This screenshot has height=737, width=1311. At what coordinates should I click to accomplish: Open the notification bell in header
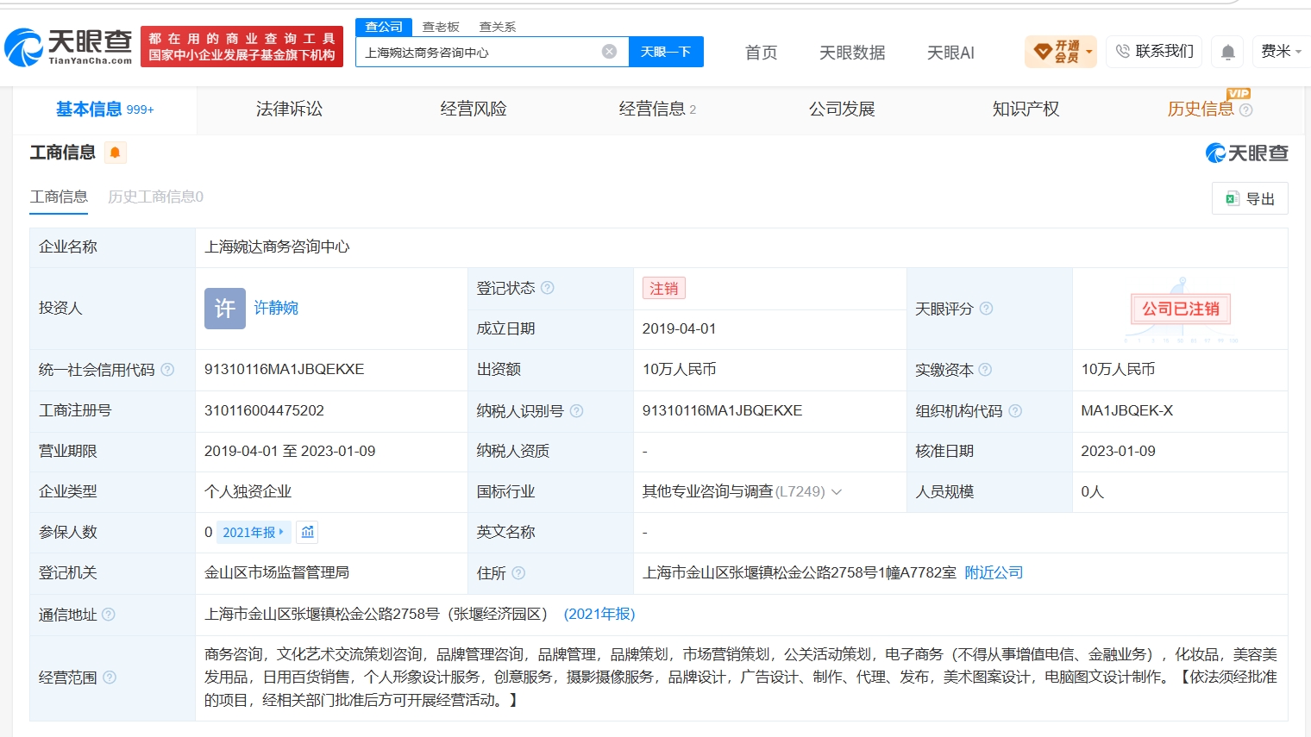pos(1228,53)
